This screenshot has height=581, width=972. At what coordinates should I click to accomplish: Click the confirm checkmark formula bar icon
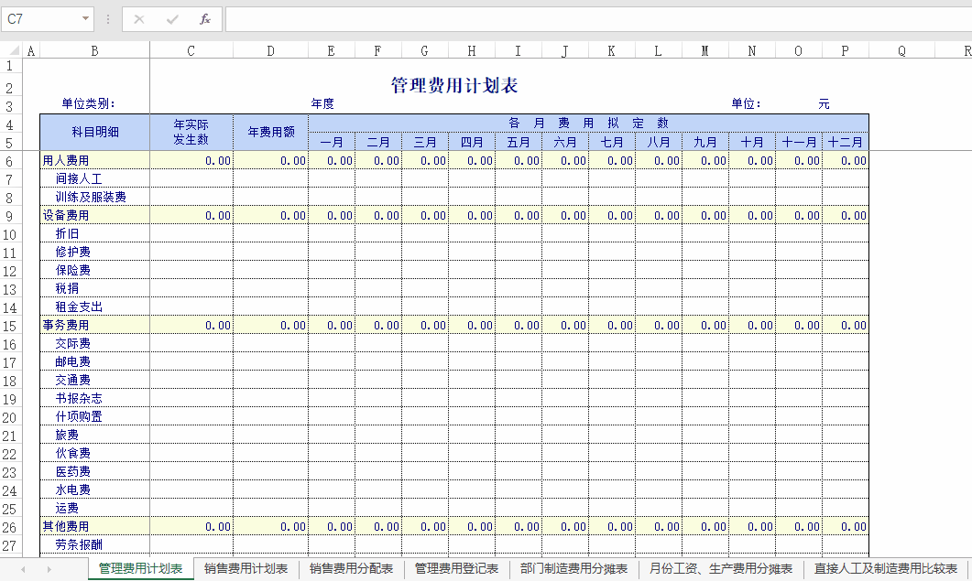[x=172, y=20]
